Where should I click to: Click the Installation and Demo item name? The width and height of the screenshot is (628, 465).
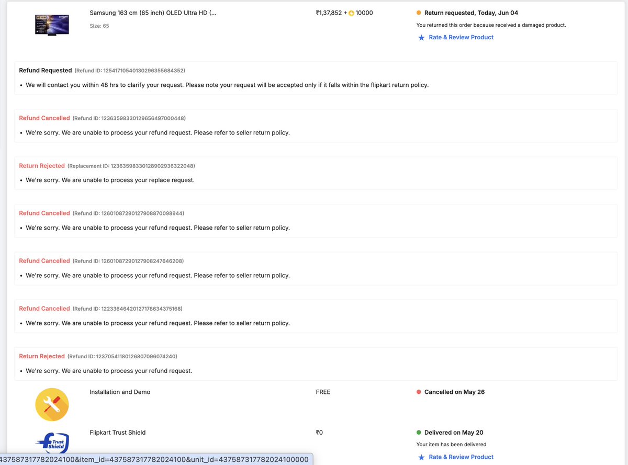click(120, 392)
